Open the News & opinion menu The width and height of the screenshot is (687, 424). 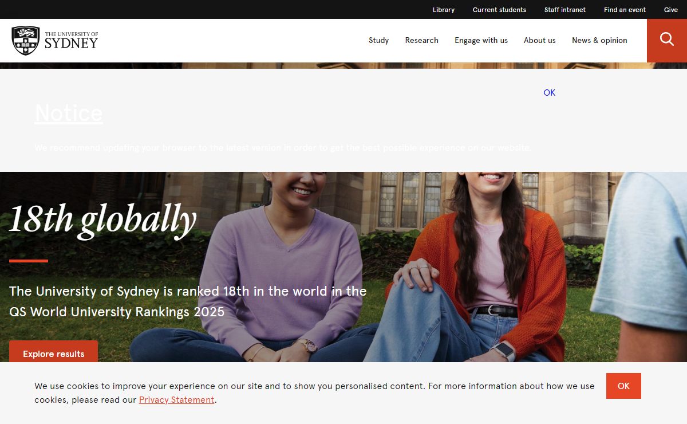(599, 40)
